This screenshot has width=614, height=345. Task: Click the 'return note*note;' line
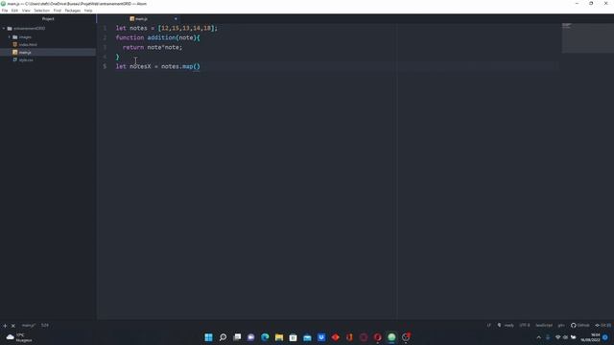point(153,47)
